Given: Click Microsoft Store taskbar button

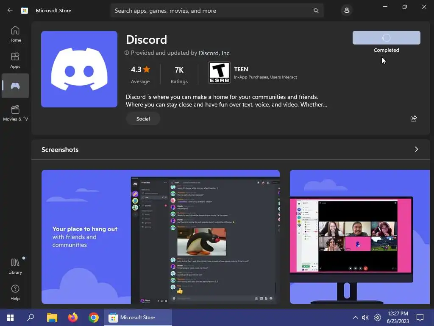Looking at the screenshot, I should [x=138, y=318].
